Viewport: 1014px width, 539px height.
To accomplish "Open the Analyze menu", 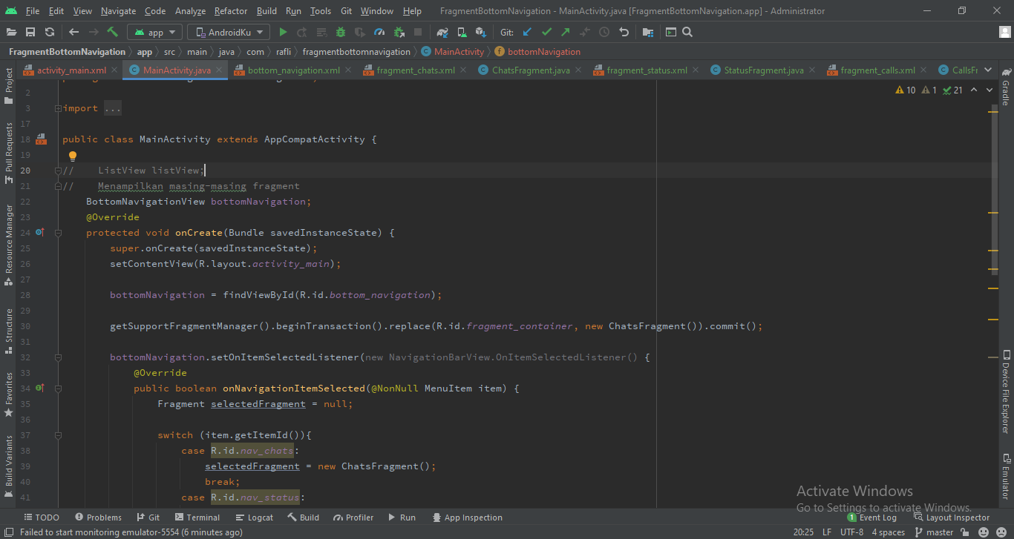I will (x=191, y=11).
